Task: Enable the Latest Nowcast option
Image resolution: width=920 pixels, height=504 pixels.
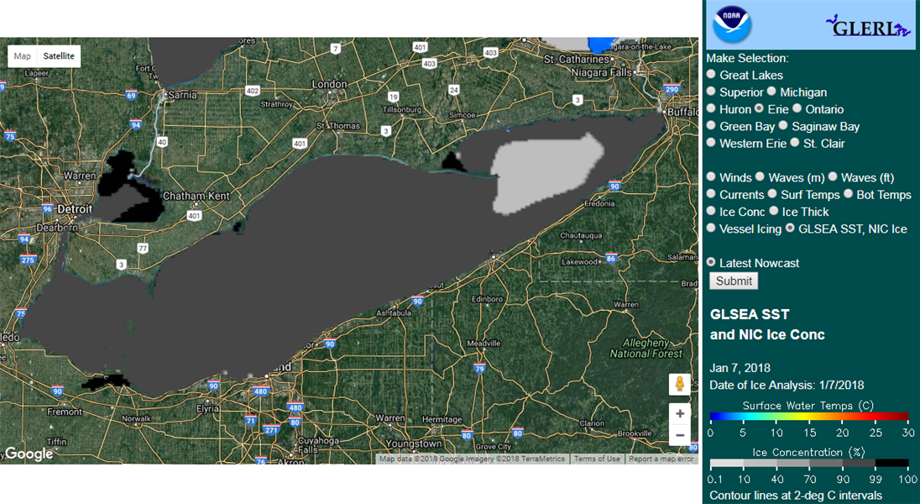Action: (712, 263)
